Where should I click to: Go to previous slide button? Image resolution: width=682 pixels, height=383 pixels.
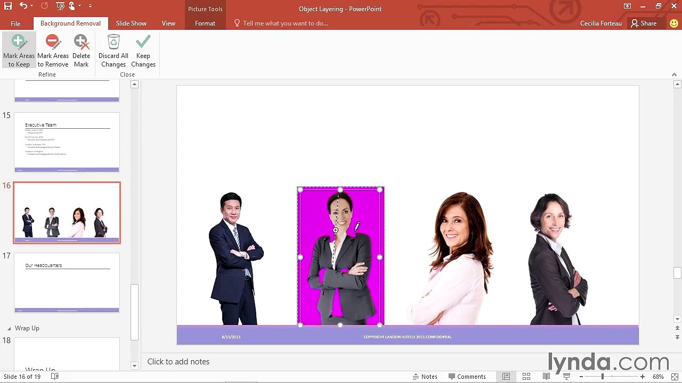click(x=677, y=328)
